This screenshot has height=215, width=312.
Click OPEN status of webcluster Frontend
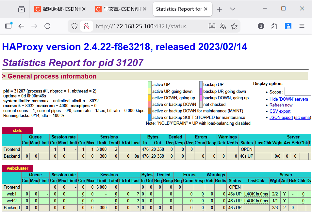coord(235,187)
